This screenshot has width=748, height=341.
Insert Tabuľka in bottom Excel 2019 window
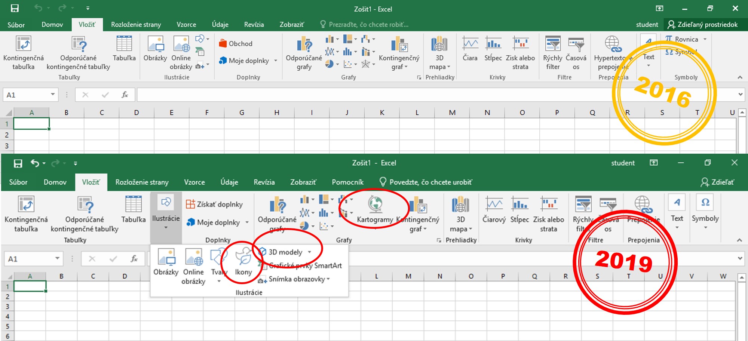pyautogui.click(x=134, y=209)
